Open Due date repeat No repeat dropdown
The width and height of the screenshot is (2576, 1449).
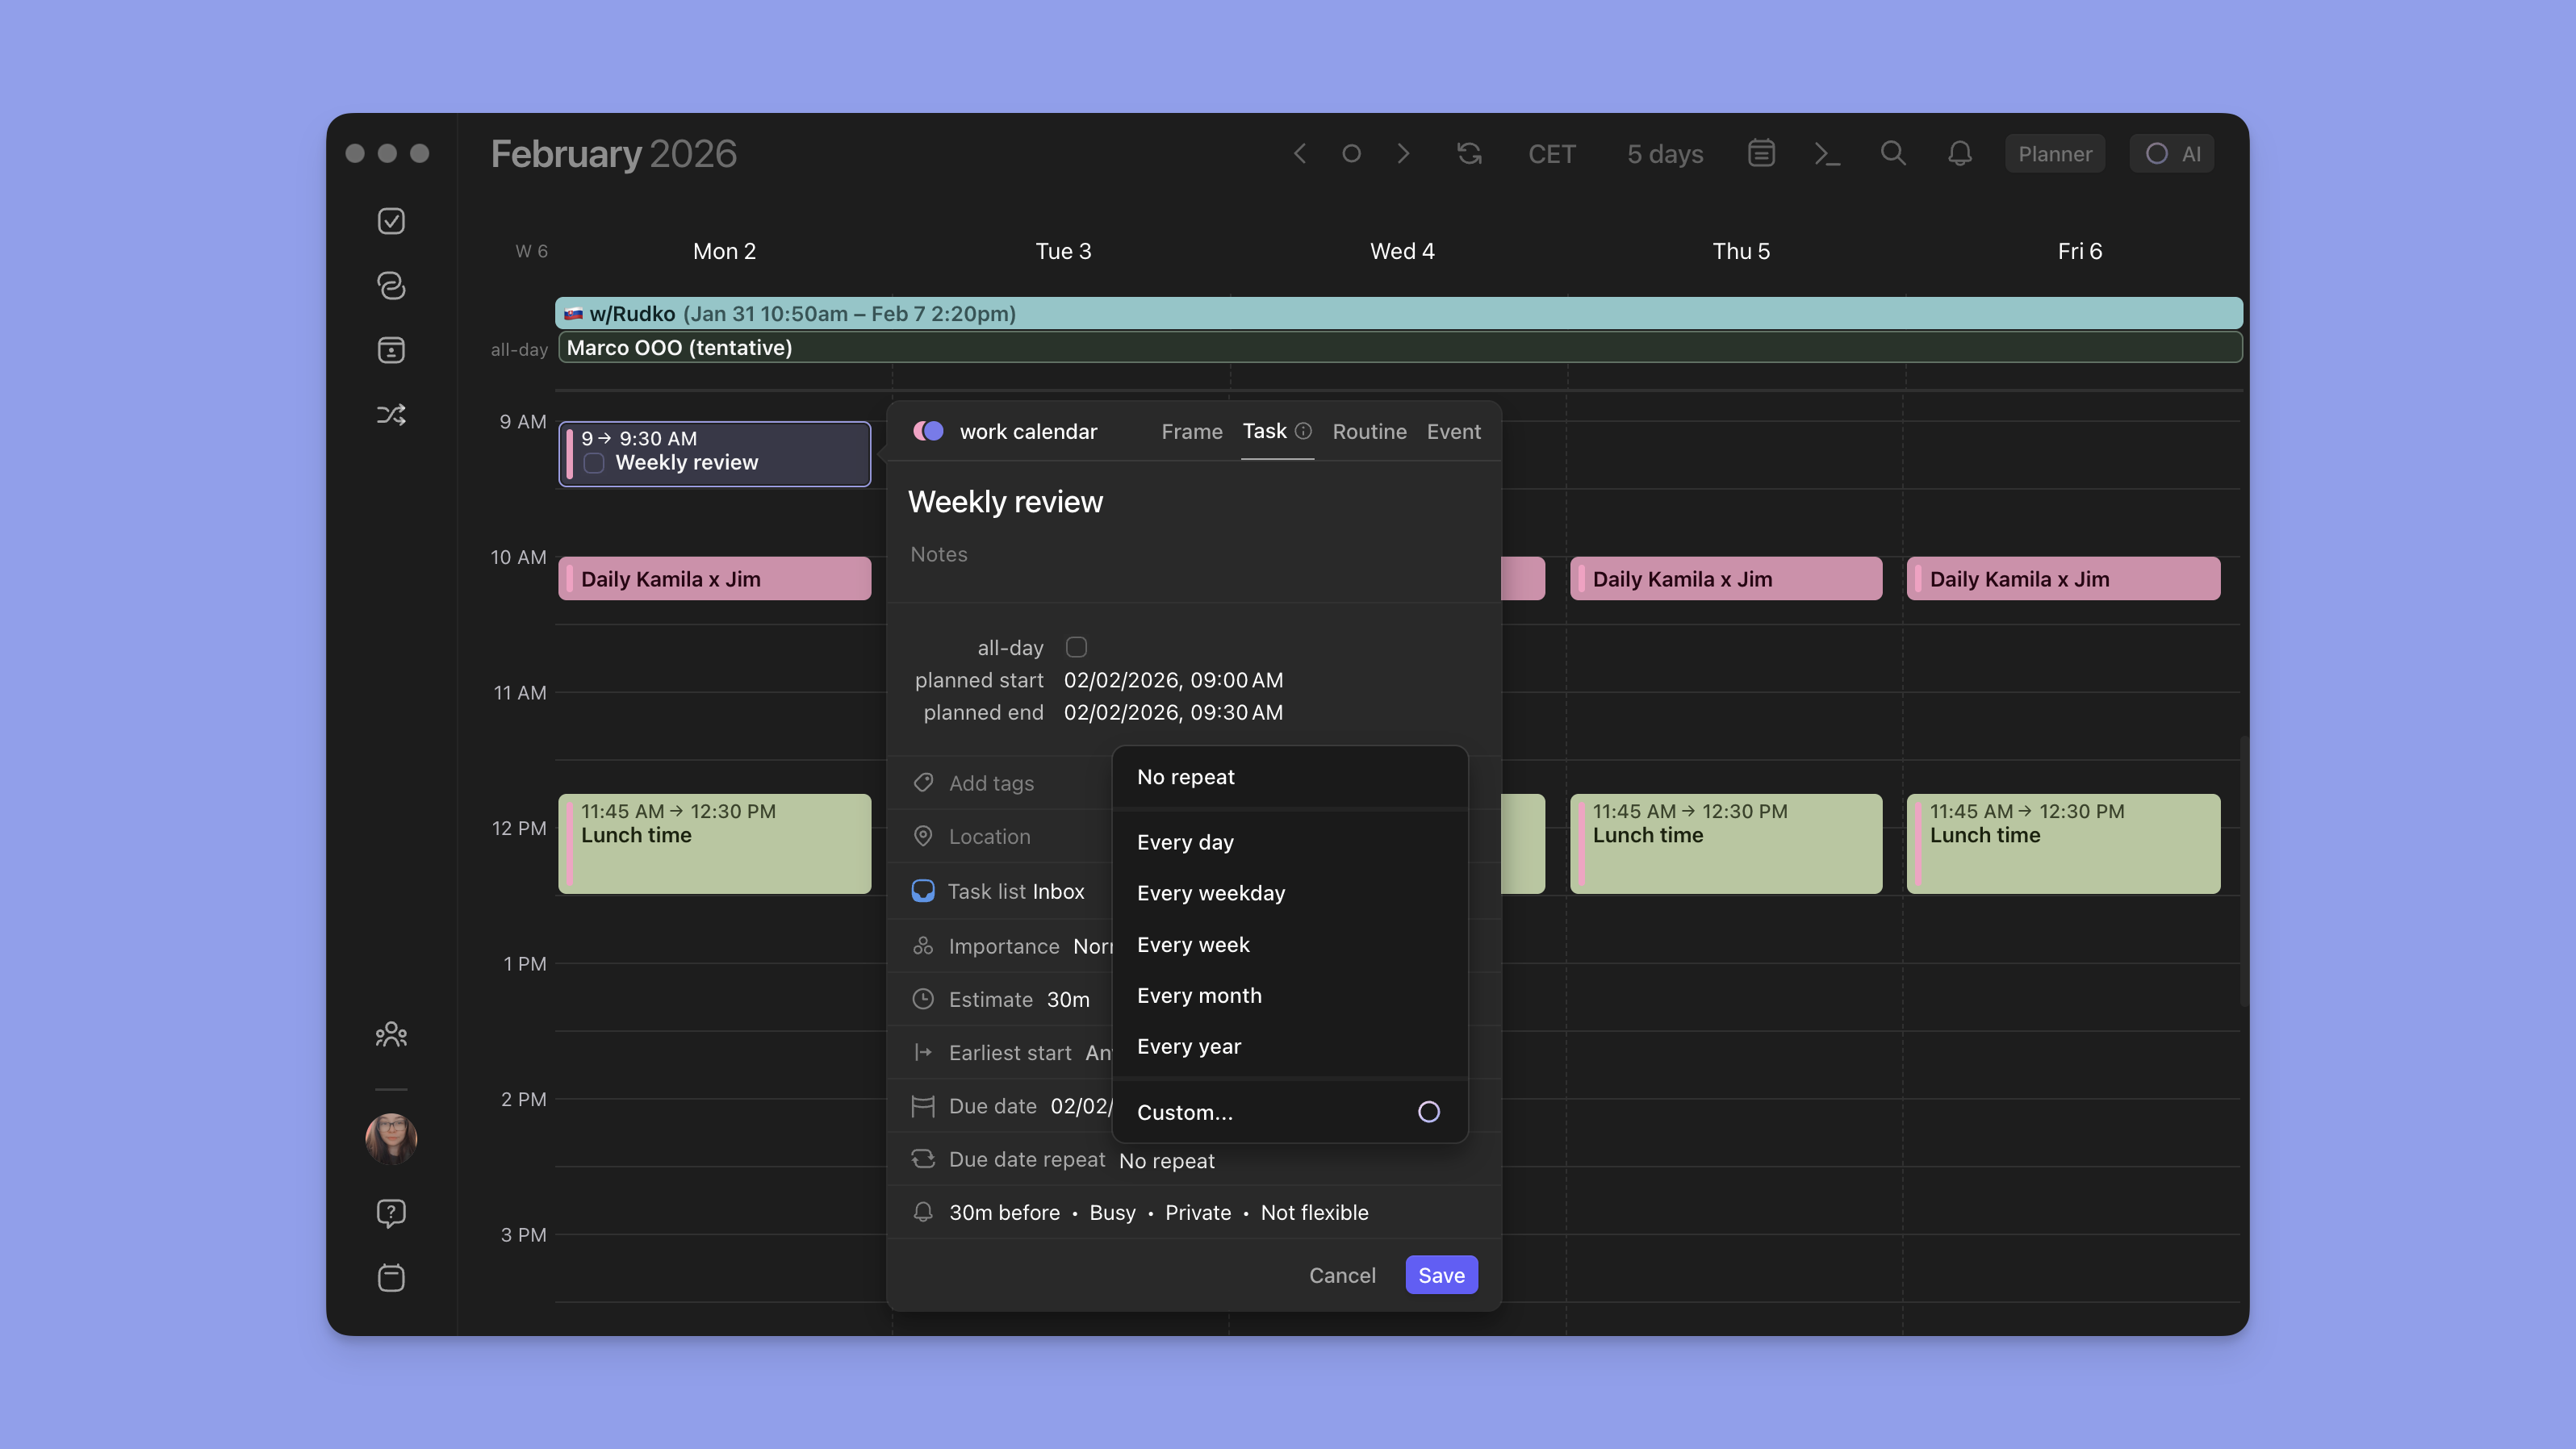[1166, 1160]
